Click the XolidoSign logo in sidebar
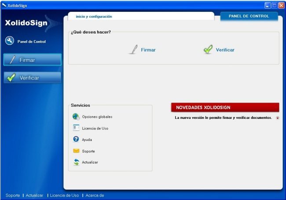Viewport: 286px width, 200px height. click(x=26, y=23)
